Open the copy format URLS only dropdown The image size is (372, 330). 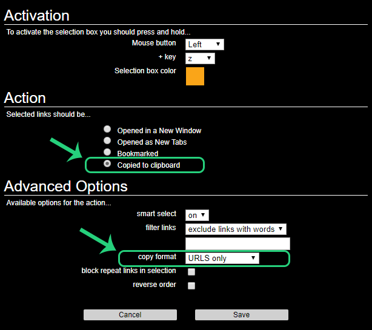(222, 258)
